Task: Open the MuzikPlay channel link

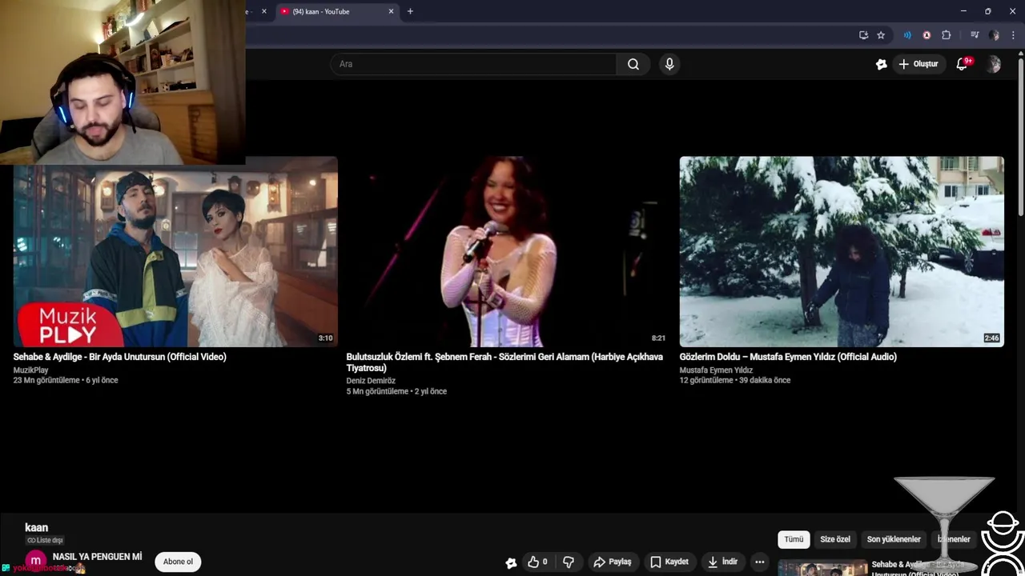Action: click(31, 370)
